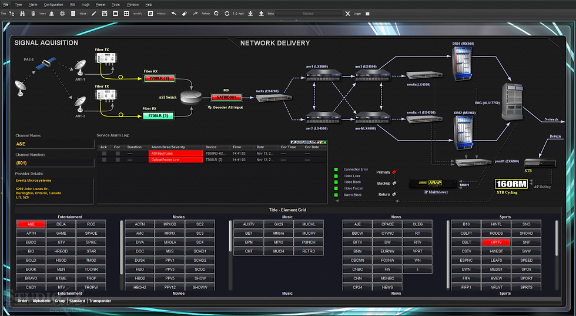The width and height of the screenshot is (576, 316).
Task: Tick Ack checkbox for Optical Power Low
Action: (x=105, y=160)
